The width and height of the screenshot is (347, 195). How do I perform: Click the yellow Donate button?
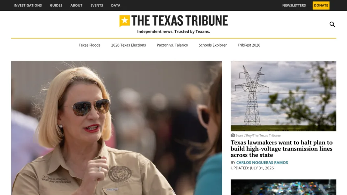point(321,5)
